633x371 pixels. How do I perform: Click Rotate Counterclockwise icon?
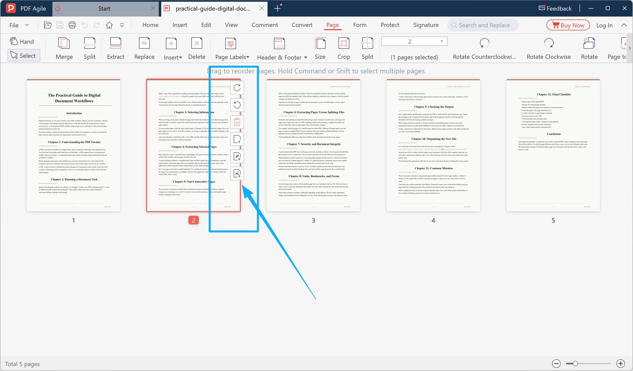484,43
